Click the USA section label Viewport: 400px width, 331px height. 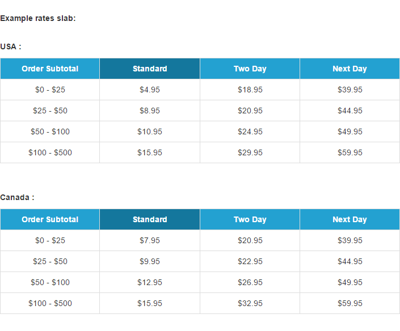pos(11,46)
